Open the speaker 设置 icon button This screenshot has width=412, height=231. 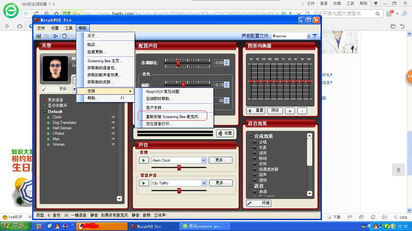pyautogui.click(x=225, y=133)
